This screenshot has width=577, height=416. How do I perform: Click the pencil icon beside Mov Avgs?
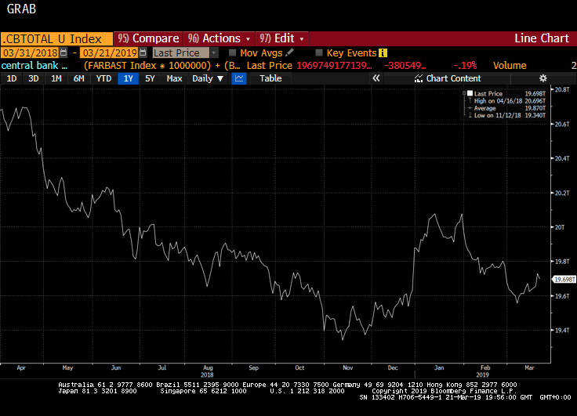point(289,52)
